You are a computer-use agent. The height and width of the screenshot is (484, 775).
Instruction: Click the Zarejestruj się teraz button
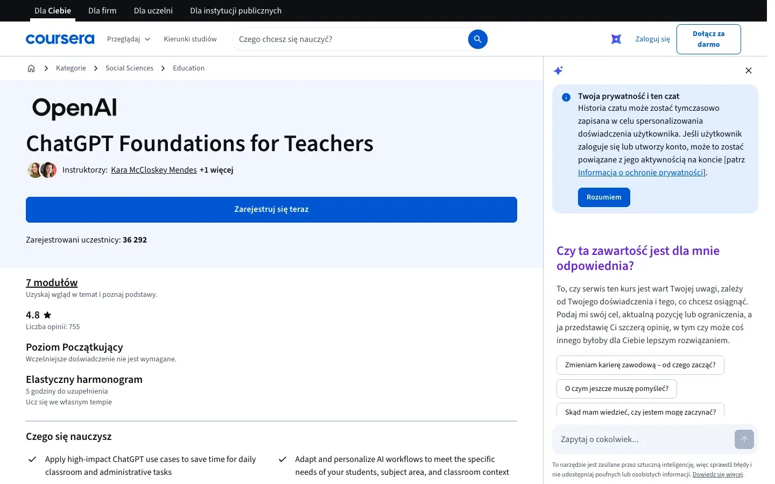pyautogui.click(x=271, y=210)
